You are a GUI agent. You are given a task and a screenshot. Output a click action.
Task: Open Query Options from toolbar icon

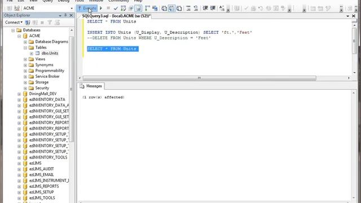tap(130, 8)
